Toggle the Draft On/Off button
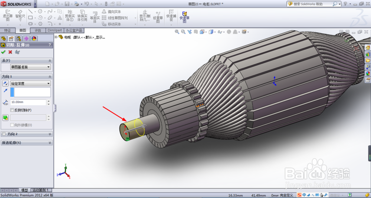This screenshot has width=371, height=198. (6, 118)
